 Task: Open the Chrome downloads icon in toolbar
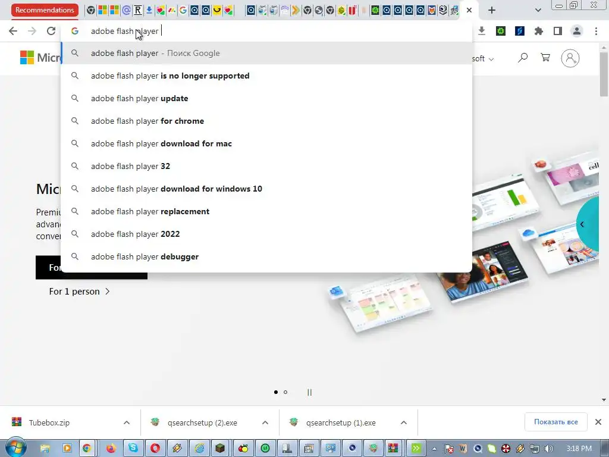pos(482,31)
